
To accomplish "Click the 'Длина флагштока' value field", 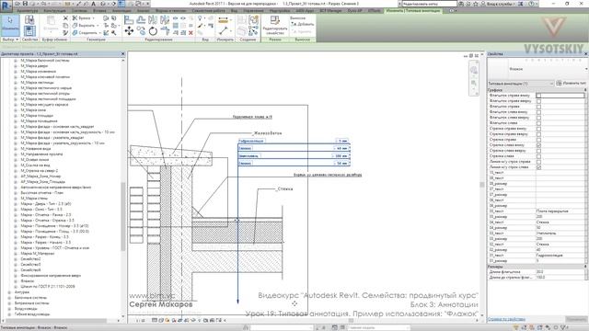I will [x=560, y=272].
